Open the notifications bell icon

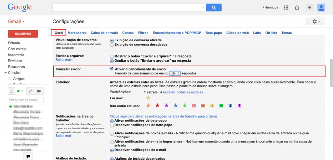point(297,8)
